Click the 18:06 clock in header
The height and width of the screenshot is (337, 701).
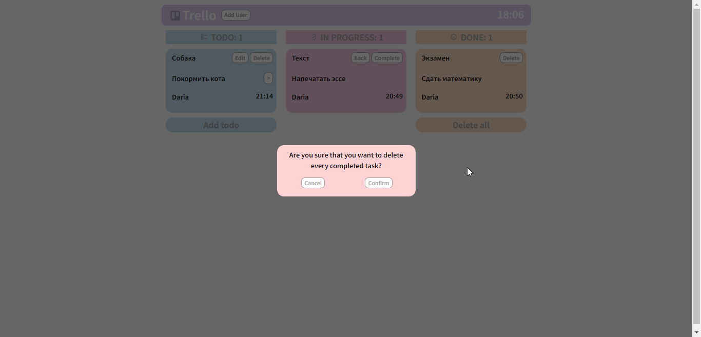[x=510, y=15]
